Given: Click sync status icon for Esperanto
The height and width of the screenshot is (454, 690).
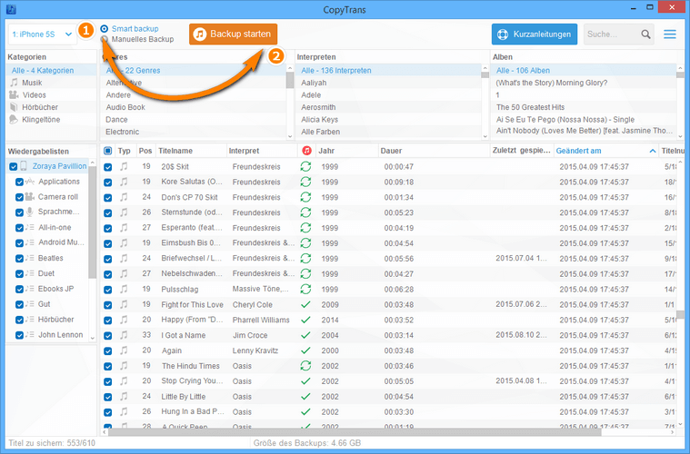Looking at the screenshot, I should point(305,228).
